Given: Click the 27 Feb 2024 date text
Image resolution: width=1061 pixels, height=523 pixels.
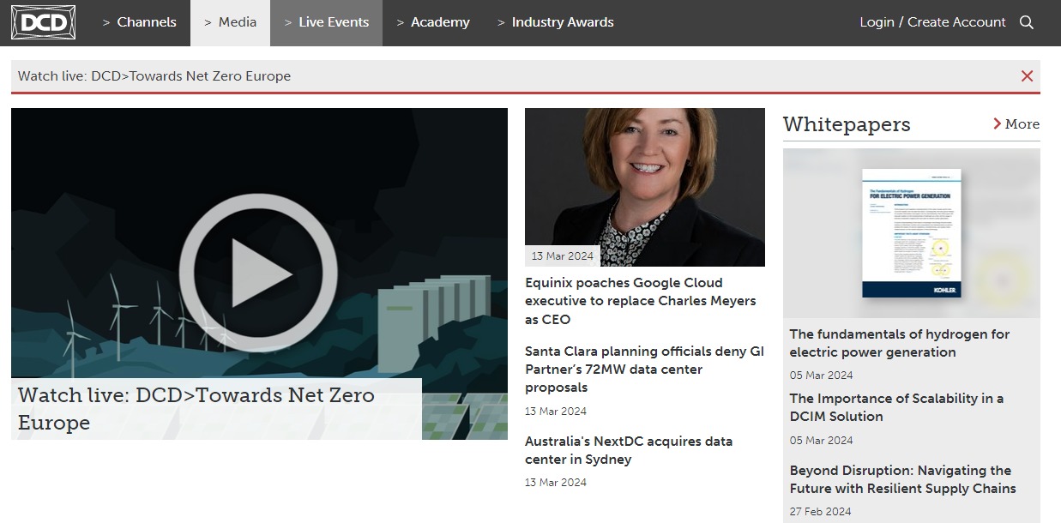Looking at the screenshot, I should 821,512.
